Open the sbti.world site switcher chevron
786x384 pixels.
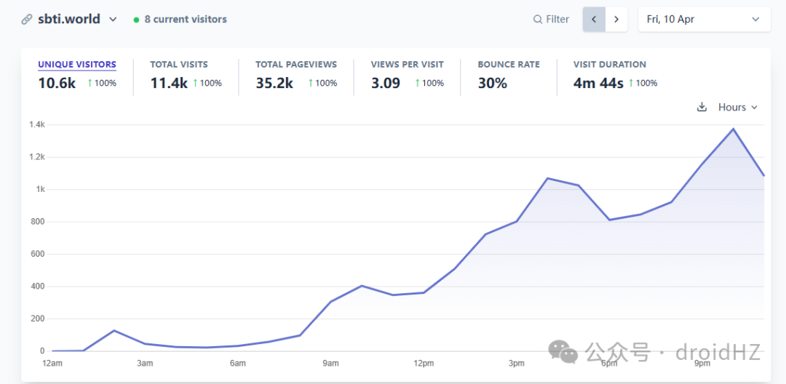click(114, 20)
